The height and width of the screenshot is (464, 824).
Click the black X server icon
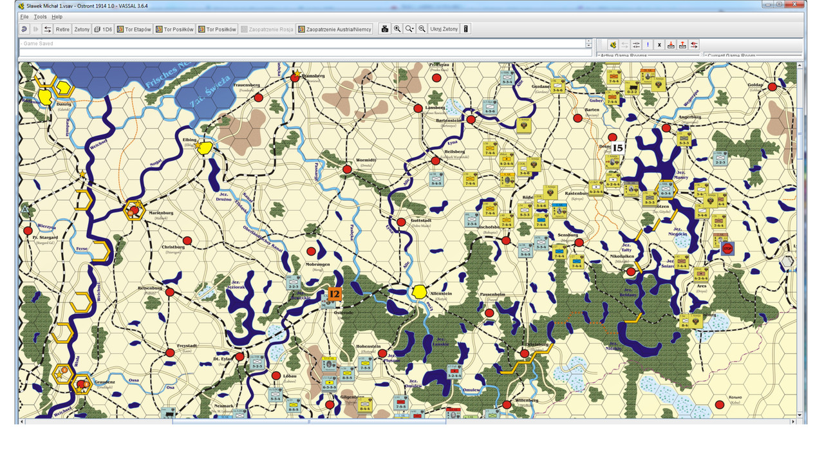[659, 44]
